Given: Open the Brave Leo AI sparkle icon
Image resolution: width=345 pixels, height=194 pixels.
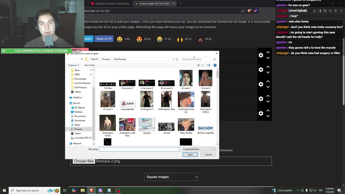Looking at the screenshot, I should [x=330, y=11].
